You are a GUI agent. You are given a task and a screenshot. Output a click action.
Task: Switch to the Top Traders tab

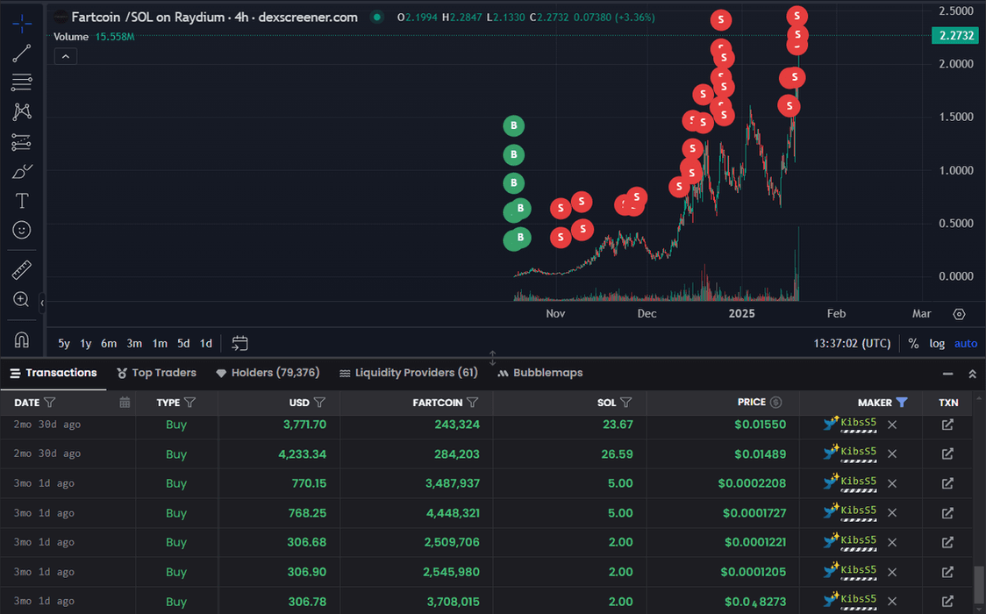click(x=156, y=373)
